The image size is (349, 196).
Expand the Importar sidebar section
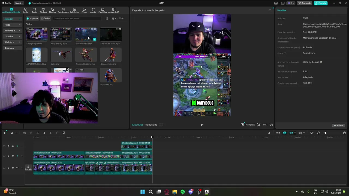(x=13, y=19)
